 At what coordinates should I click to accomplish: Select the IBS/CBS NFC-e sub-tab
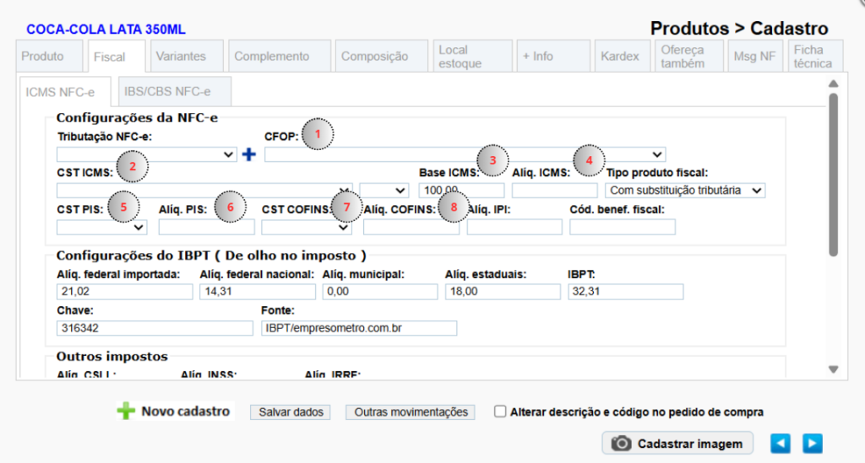point(174,91)
